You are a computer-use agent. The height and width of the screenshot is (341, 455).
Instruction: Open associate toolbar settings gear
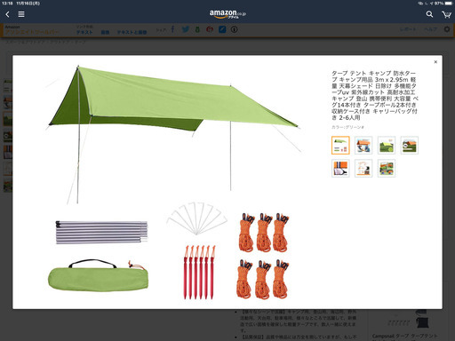coord(447,29)
